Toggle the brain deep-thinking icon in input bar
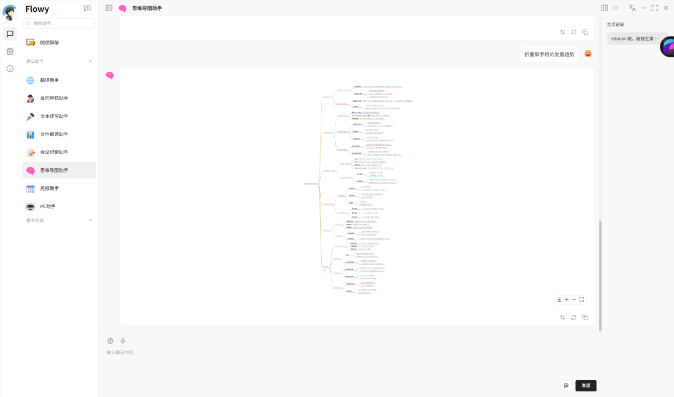The image size is (674, 397). pos(111,341)
